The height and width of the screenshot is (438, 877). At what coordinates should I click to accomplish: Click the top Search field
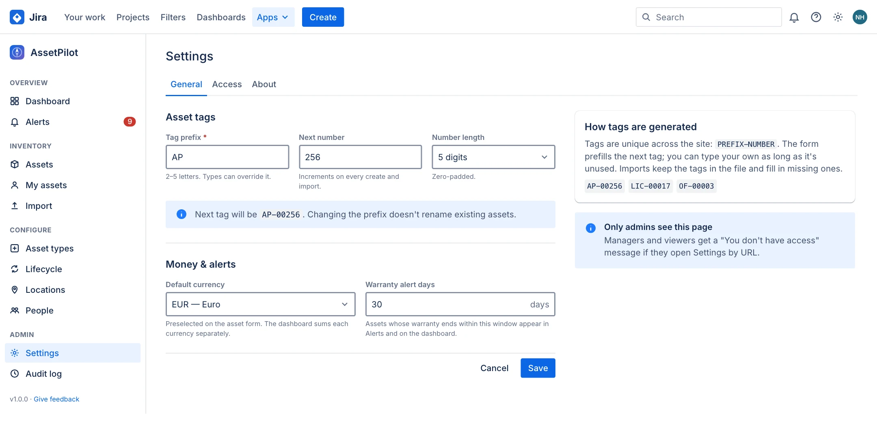tap(709, 17)
